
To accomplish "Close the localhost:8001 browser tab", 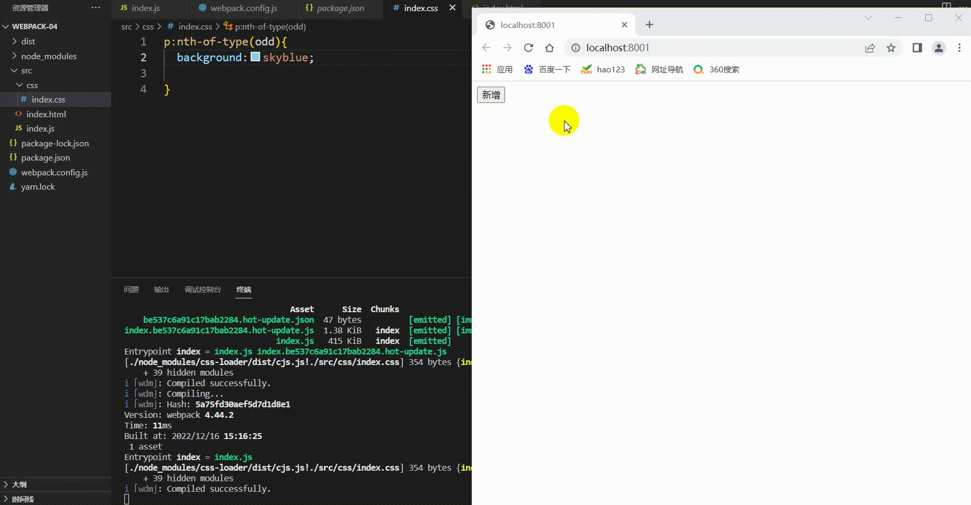I will click(x=625, y=25).
